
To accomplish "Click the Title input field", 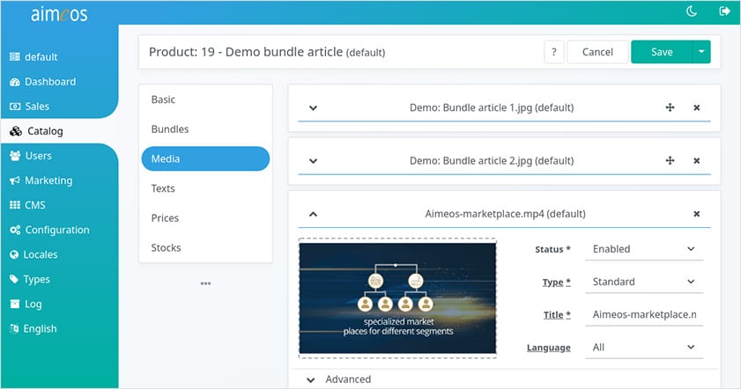I will coord(644,315).
